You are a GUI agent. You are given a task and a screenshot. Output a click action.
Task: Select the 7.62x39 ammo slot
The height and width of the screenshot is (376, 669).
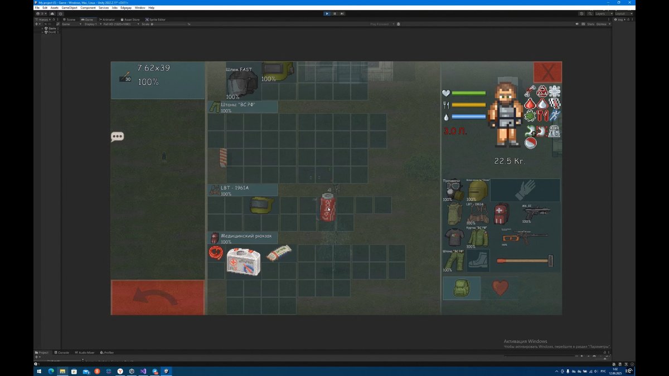tap(158, 80)
